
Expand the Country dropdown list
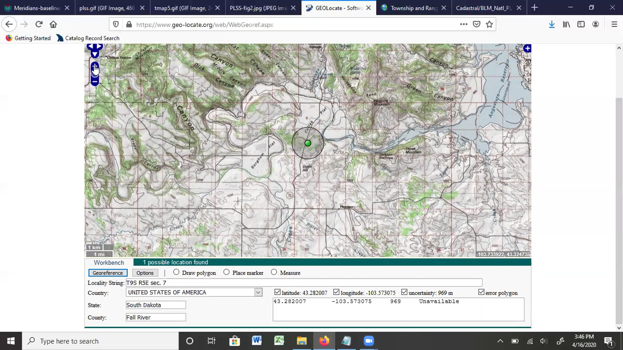pyautogui.click(x=258, y=292)
